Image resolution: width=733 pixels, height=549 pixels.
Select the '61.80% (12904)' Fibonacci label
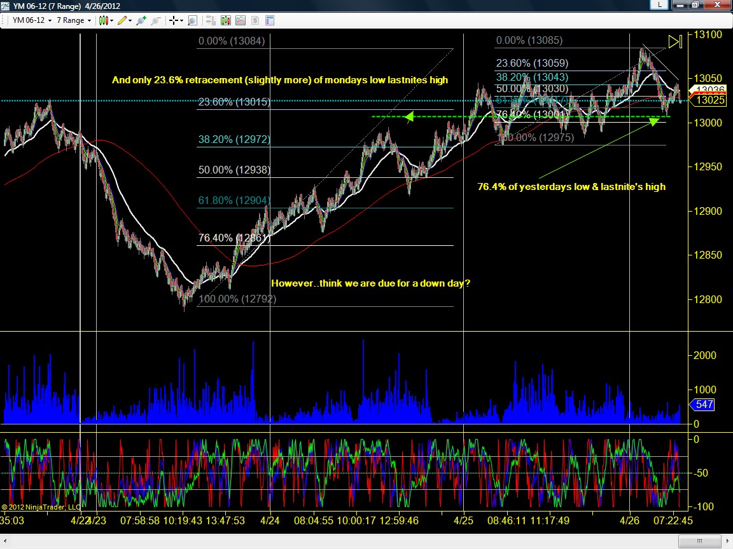coord(234,200)
